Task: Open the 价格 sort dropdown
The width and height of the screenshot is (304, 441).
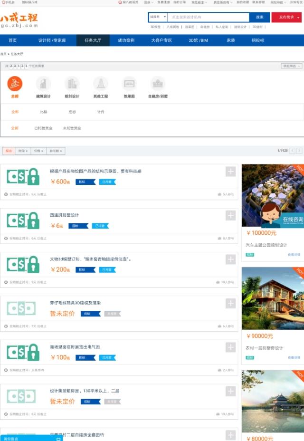Action: coord(39,151)
